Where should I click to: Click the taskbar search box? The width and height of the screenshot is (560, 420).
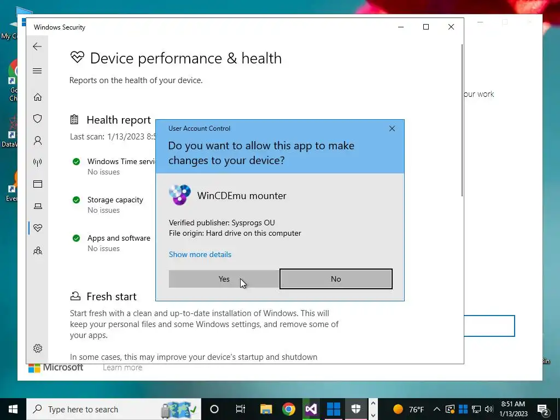pos(114,409)
